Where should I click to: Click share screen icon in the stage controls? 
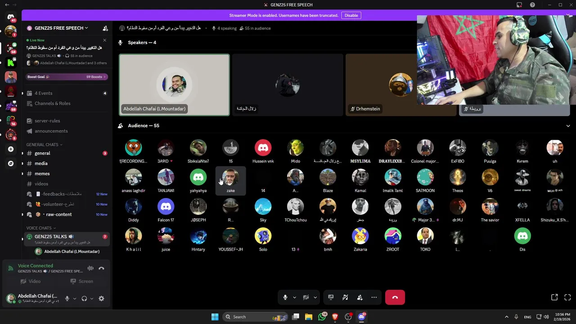(331, 297)
